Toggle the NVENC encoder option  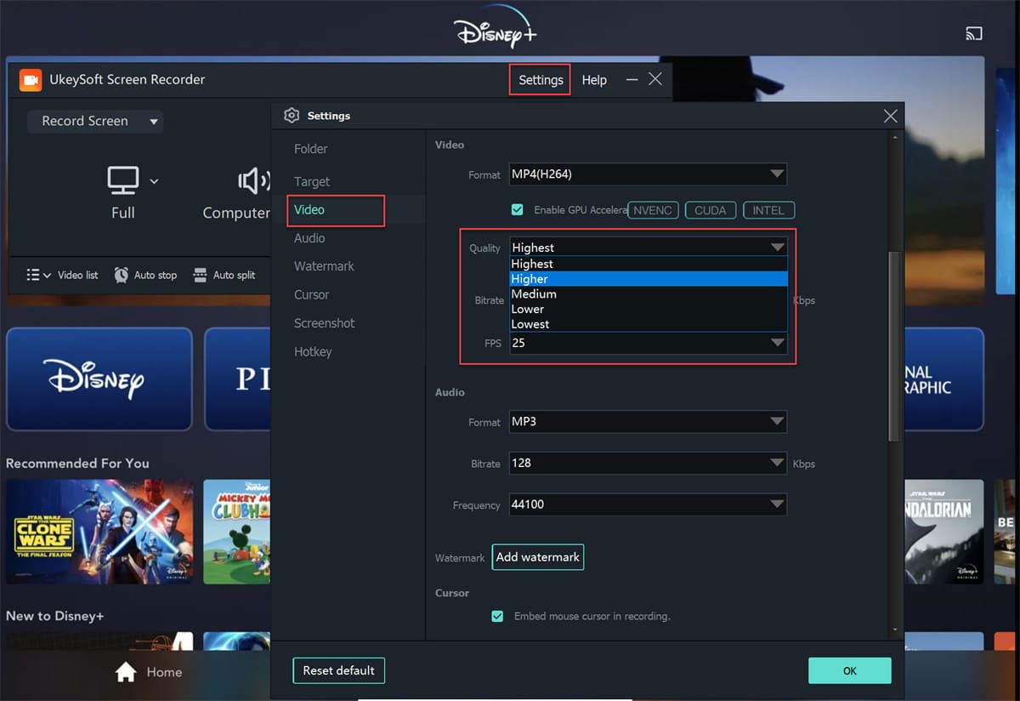click(x=653, y=210)
